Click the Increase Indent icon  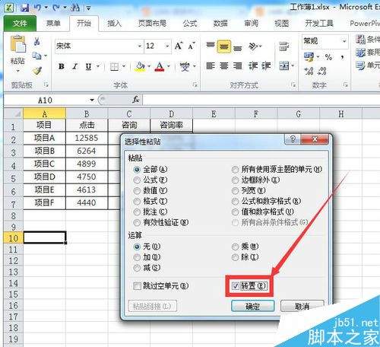tap(266, 66)
